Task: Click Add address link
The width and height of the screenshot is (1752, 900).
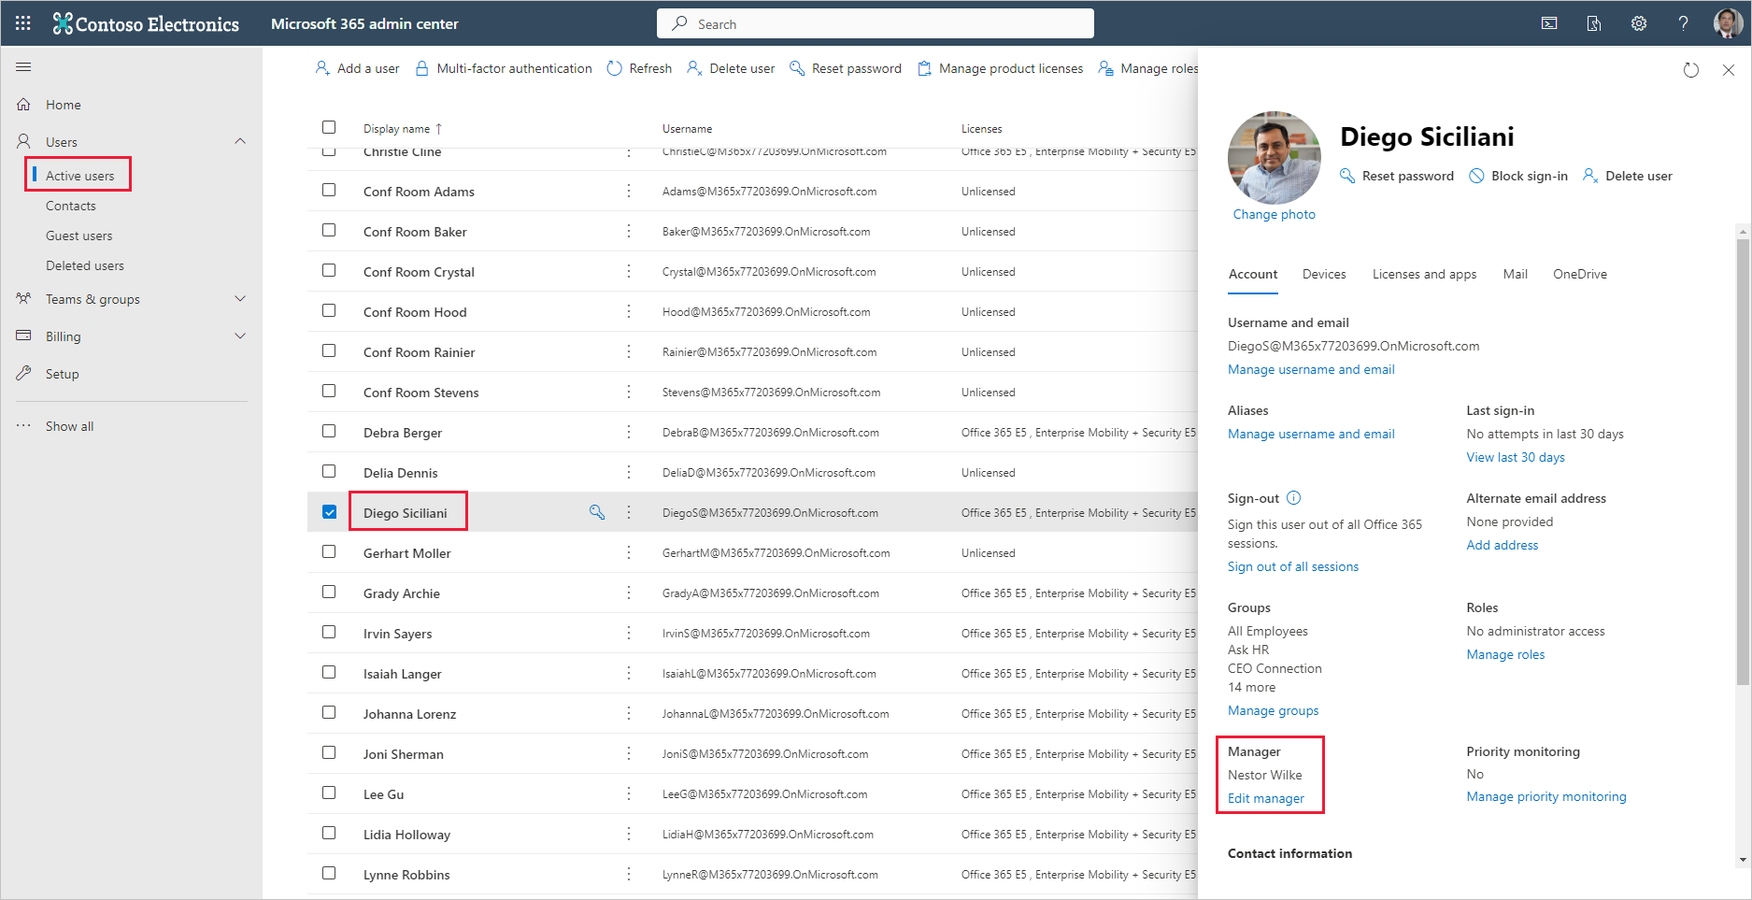Action: (x=1503, y=545)
